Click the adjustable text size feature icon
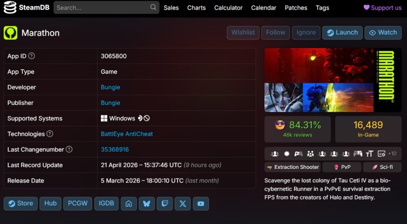The height and width of the screenshot is (224, 407). tap(370, 154)
